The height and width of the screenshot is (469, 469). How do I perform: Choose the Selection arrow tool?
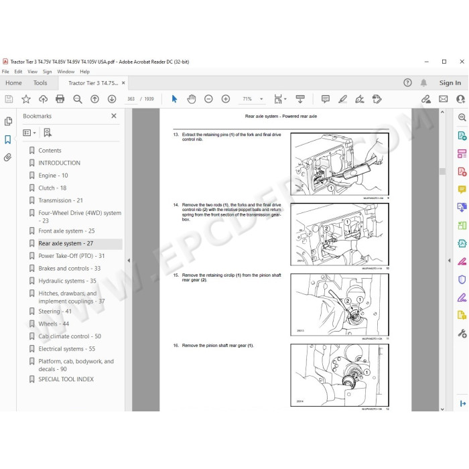(x=174, y=99)
